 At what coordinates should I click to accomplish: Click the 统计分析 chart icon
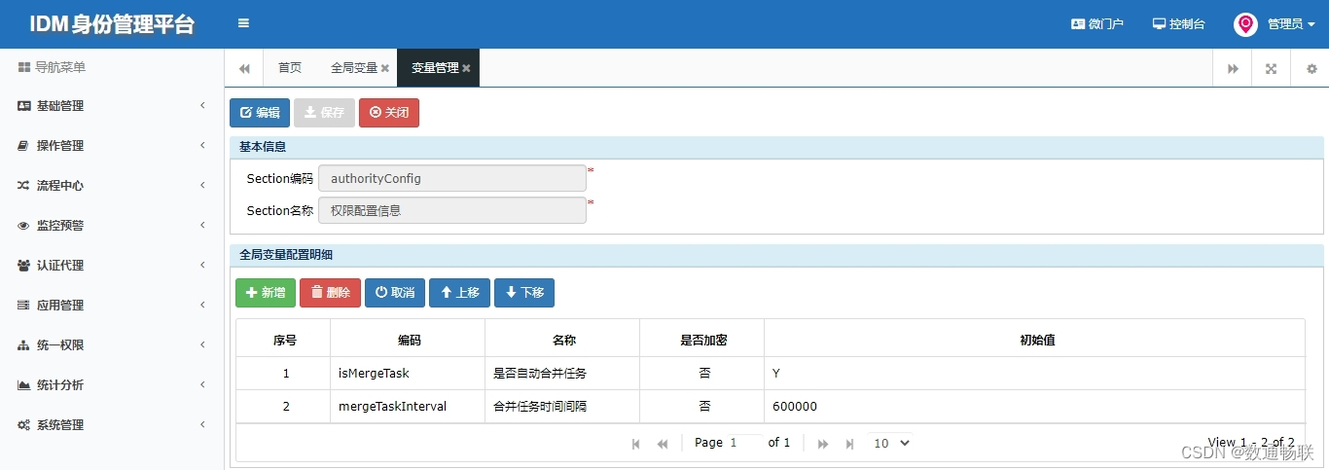24,385
